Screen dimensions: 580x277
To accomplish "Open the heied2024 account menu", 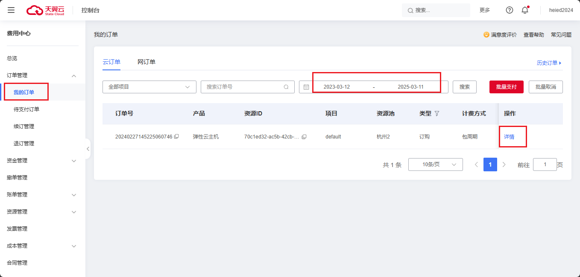I will [x=561, y=10].
